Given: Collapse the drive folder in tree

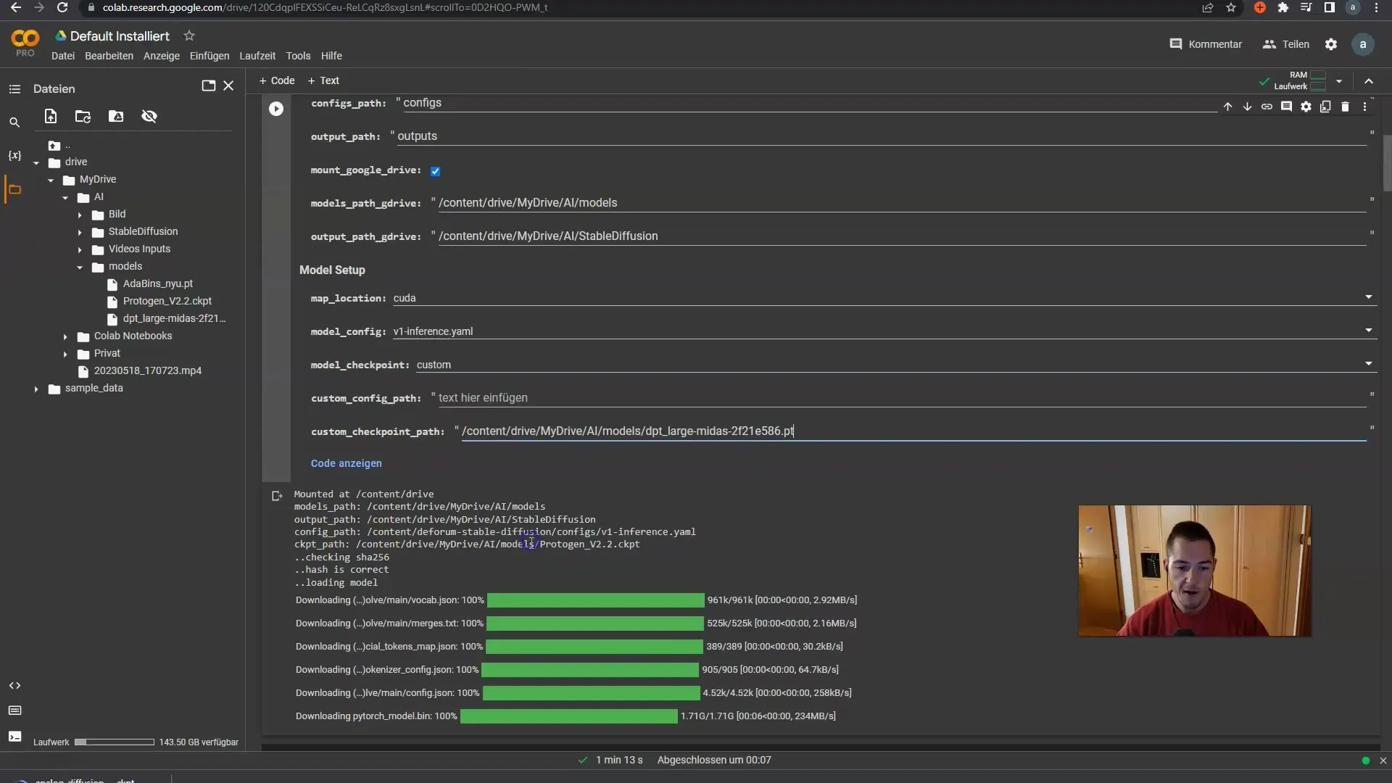Looking at the screenshot, I should point(36,162).
